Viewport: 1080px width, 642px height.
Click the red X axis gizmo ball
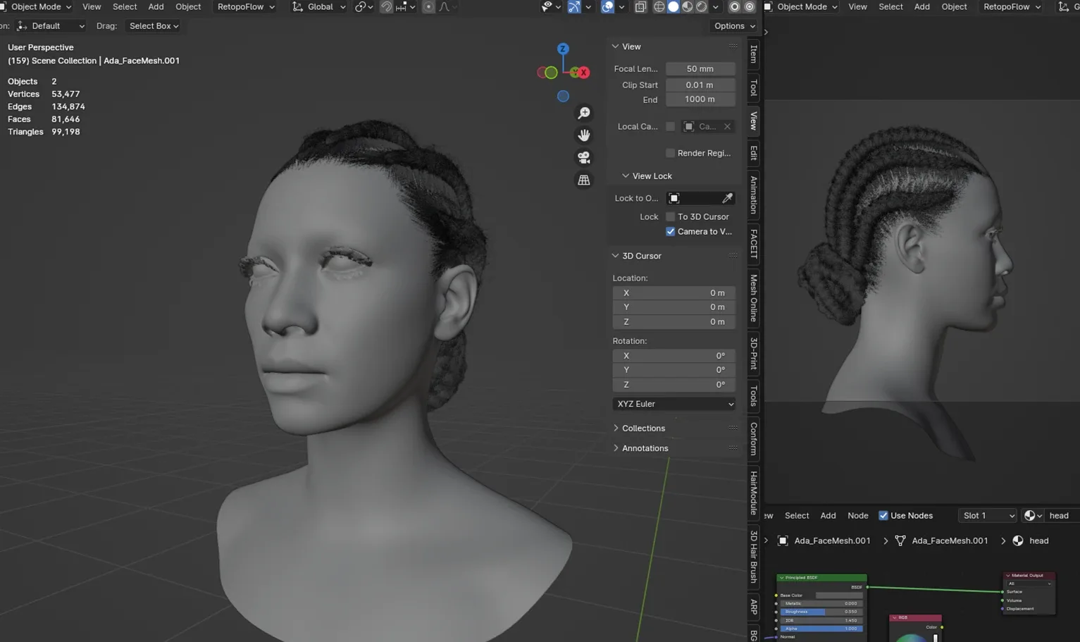583,73
